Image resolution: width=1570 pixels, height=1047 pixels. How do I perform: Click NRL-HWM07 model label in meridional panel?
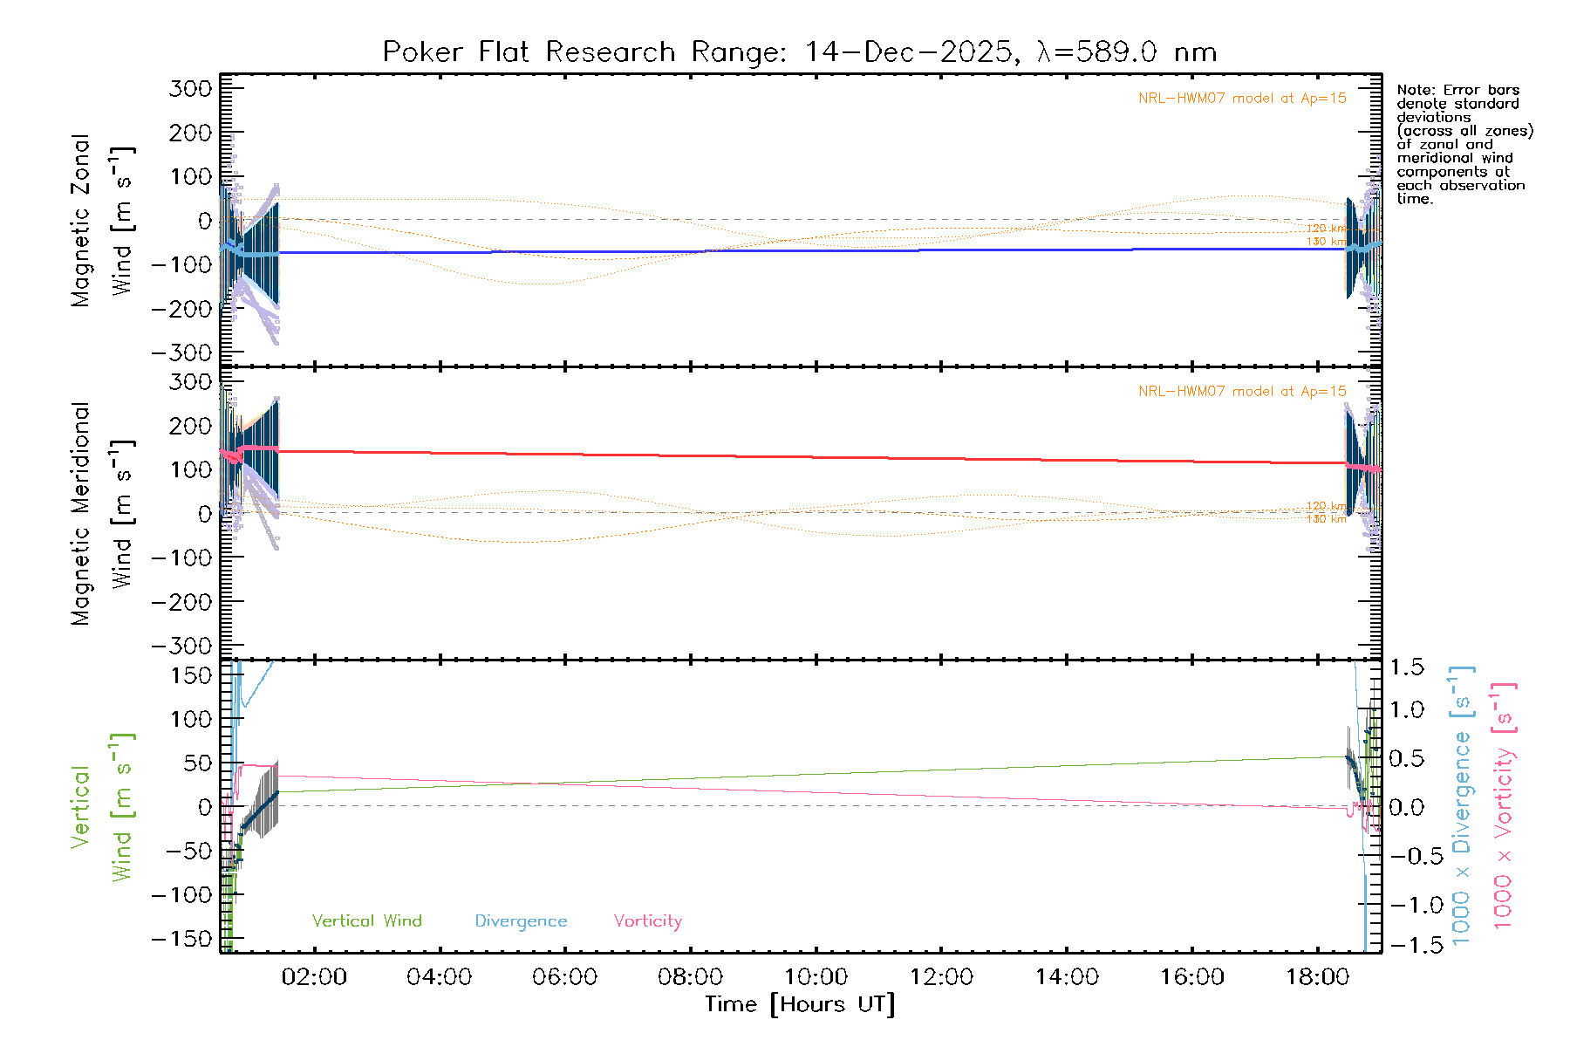pos(1242,392)
